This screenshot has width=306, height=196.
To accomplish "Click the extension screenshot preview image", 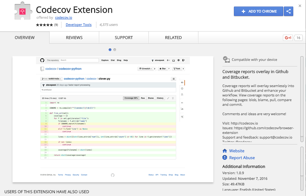I will point(113,119).
